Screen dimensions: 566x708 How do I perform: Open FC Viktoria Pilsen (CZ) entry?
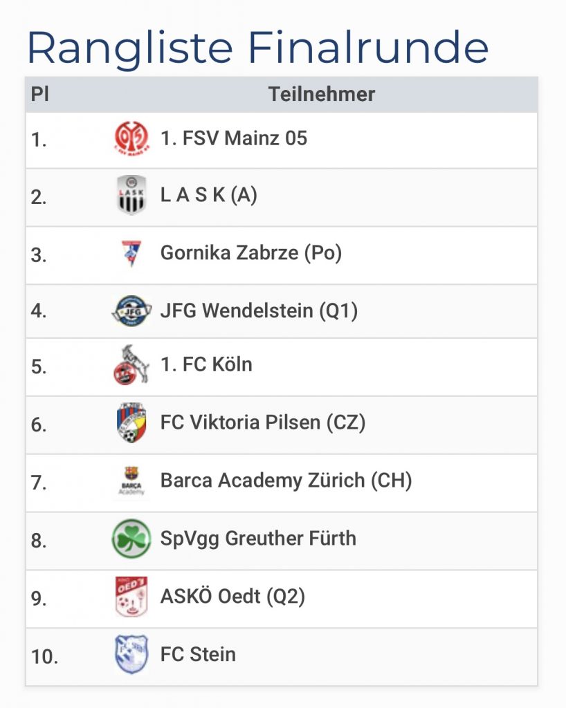click(263, 422)
